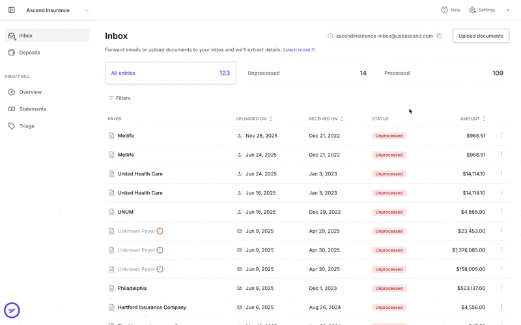Follow the Learn more link
The width and height of the screenshot is (521, 325).
click(299, 50)
